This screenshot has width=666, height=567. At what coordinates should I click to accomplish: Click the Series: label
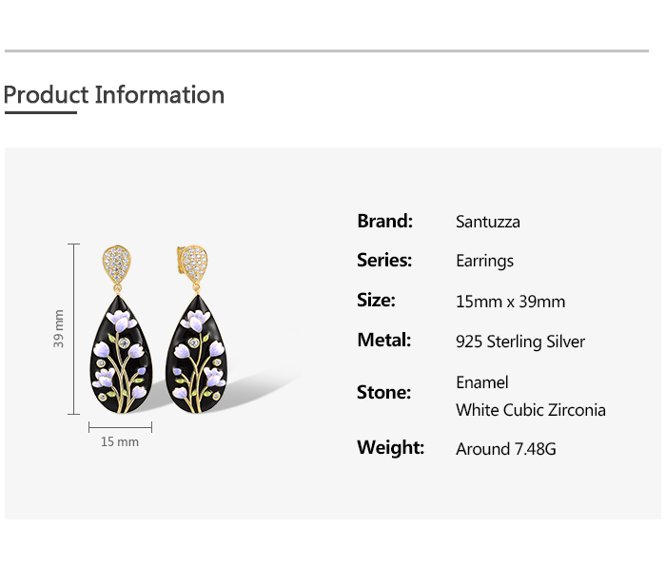click(x=384, y=261)
